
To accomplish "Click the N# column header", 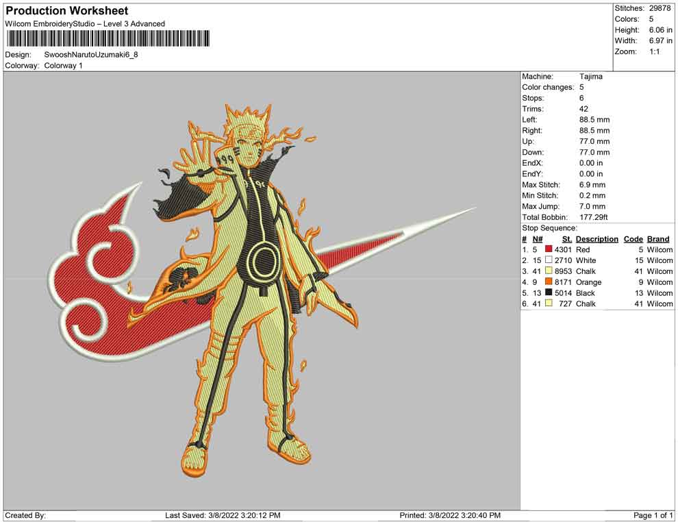I will (538, 239).
